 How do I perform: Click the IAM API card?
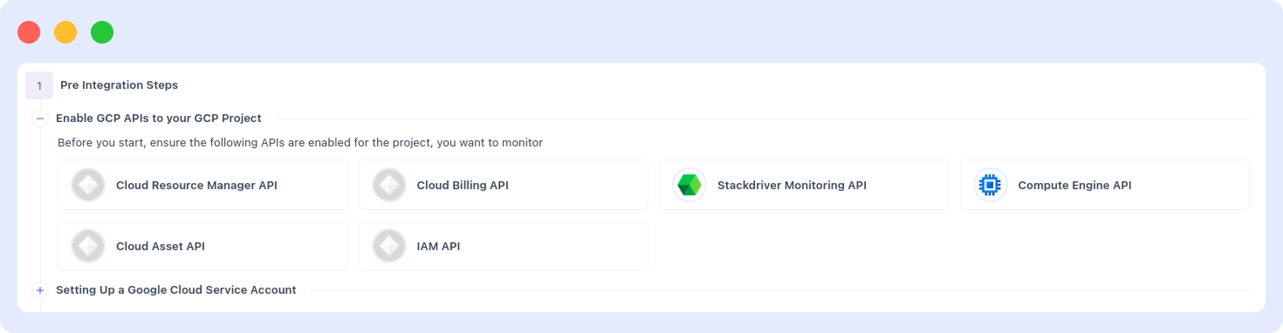click(503, 246)
